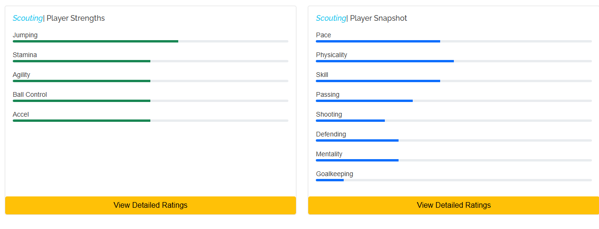
Task: Click View Detailed Ratings under Player Snapshot
Action: 453,205
